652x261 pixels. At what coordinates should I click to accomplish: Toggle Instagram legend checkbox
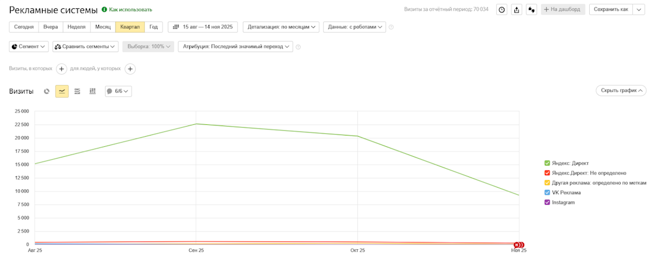[x=547, y=202]
